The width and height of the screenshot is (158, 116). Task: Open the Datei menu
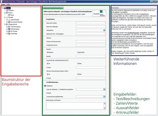tap(3, 4)
